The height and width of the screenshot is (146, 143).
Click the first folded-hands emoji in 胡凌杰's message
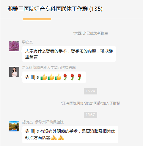(x=54, y=137)
